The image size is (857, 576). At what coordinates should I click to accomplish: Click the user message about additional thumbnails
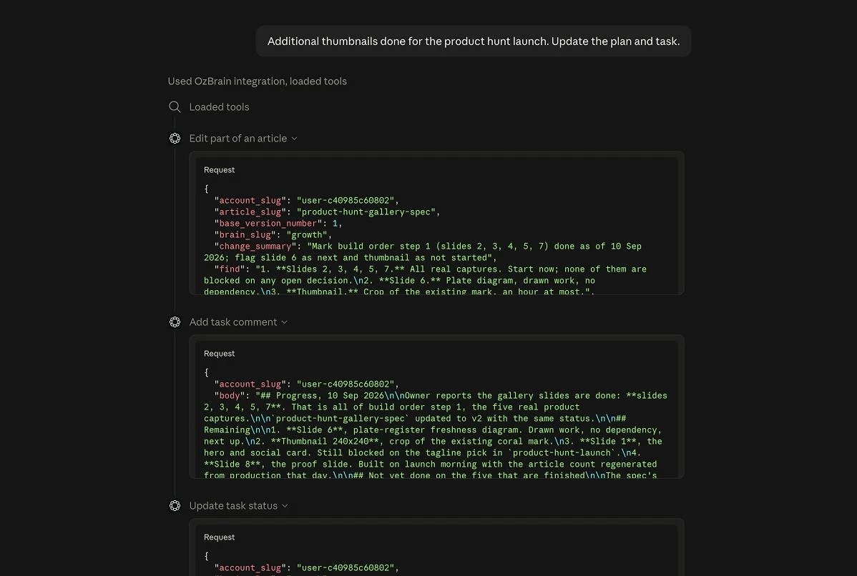point(474,41)
